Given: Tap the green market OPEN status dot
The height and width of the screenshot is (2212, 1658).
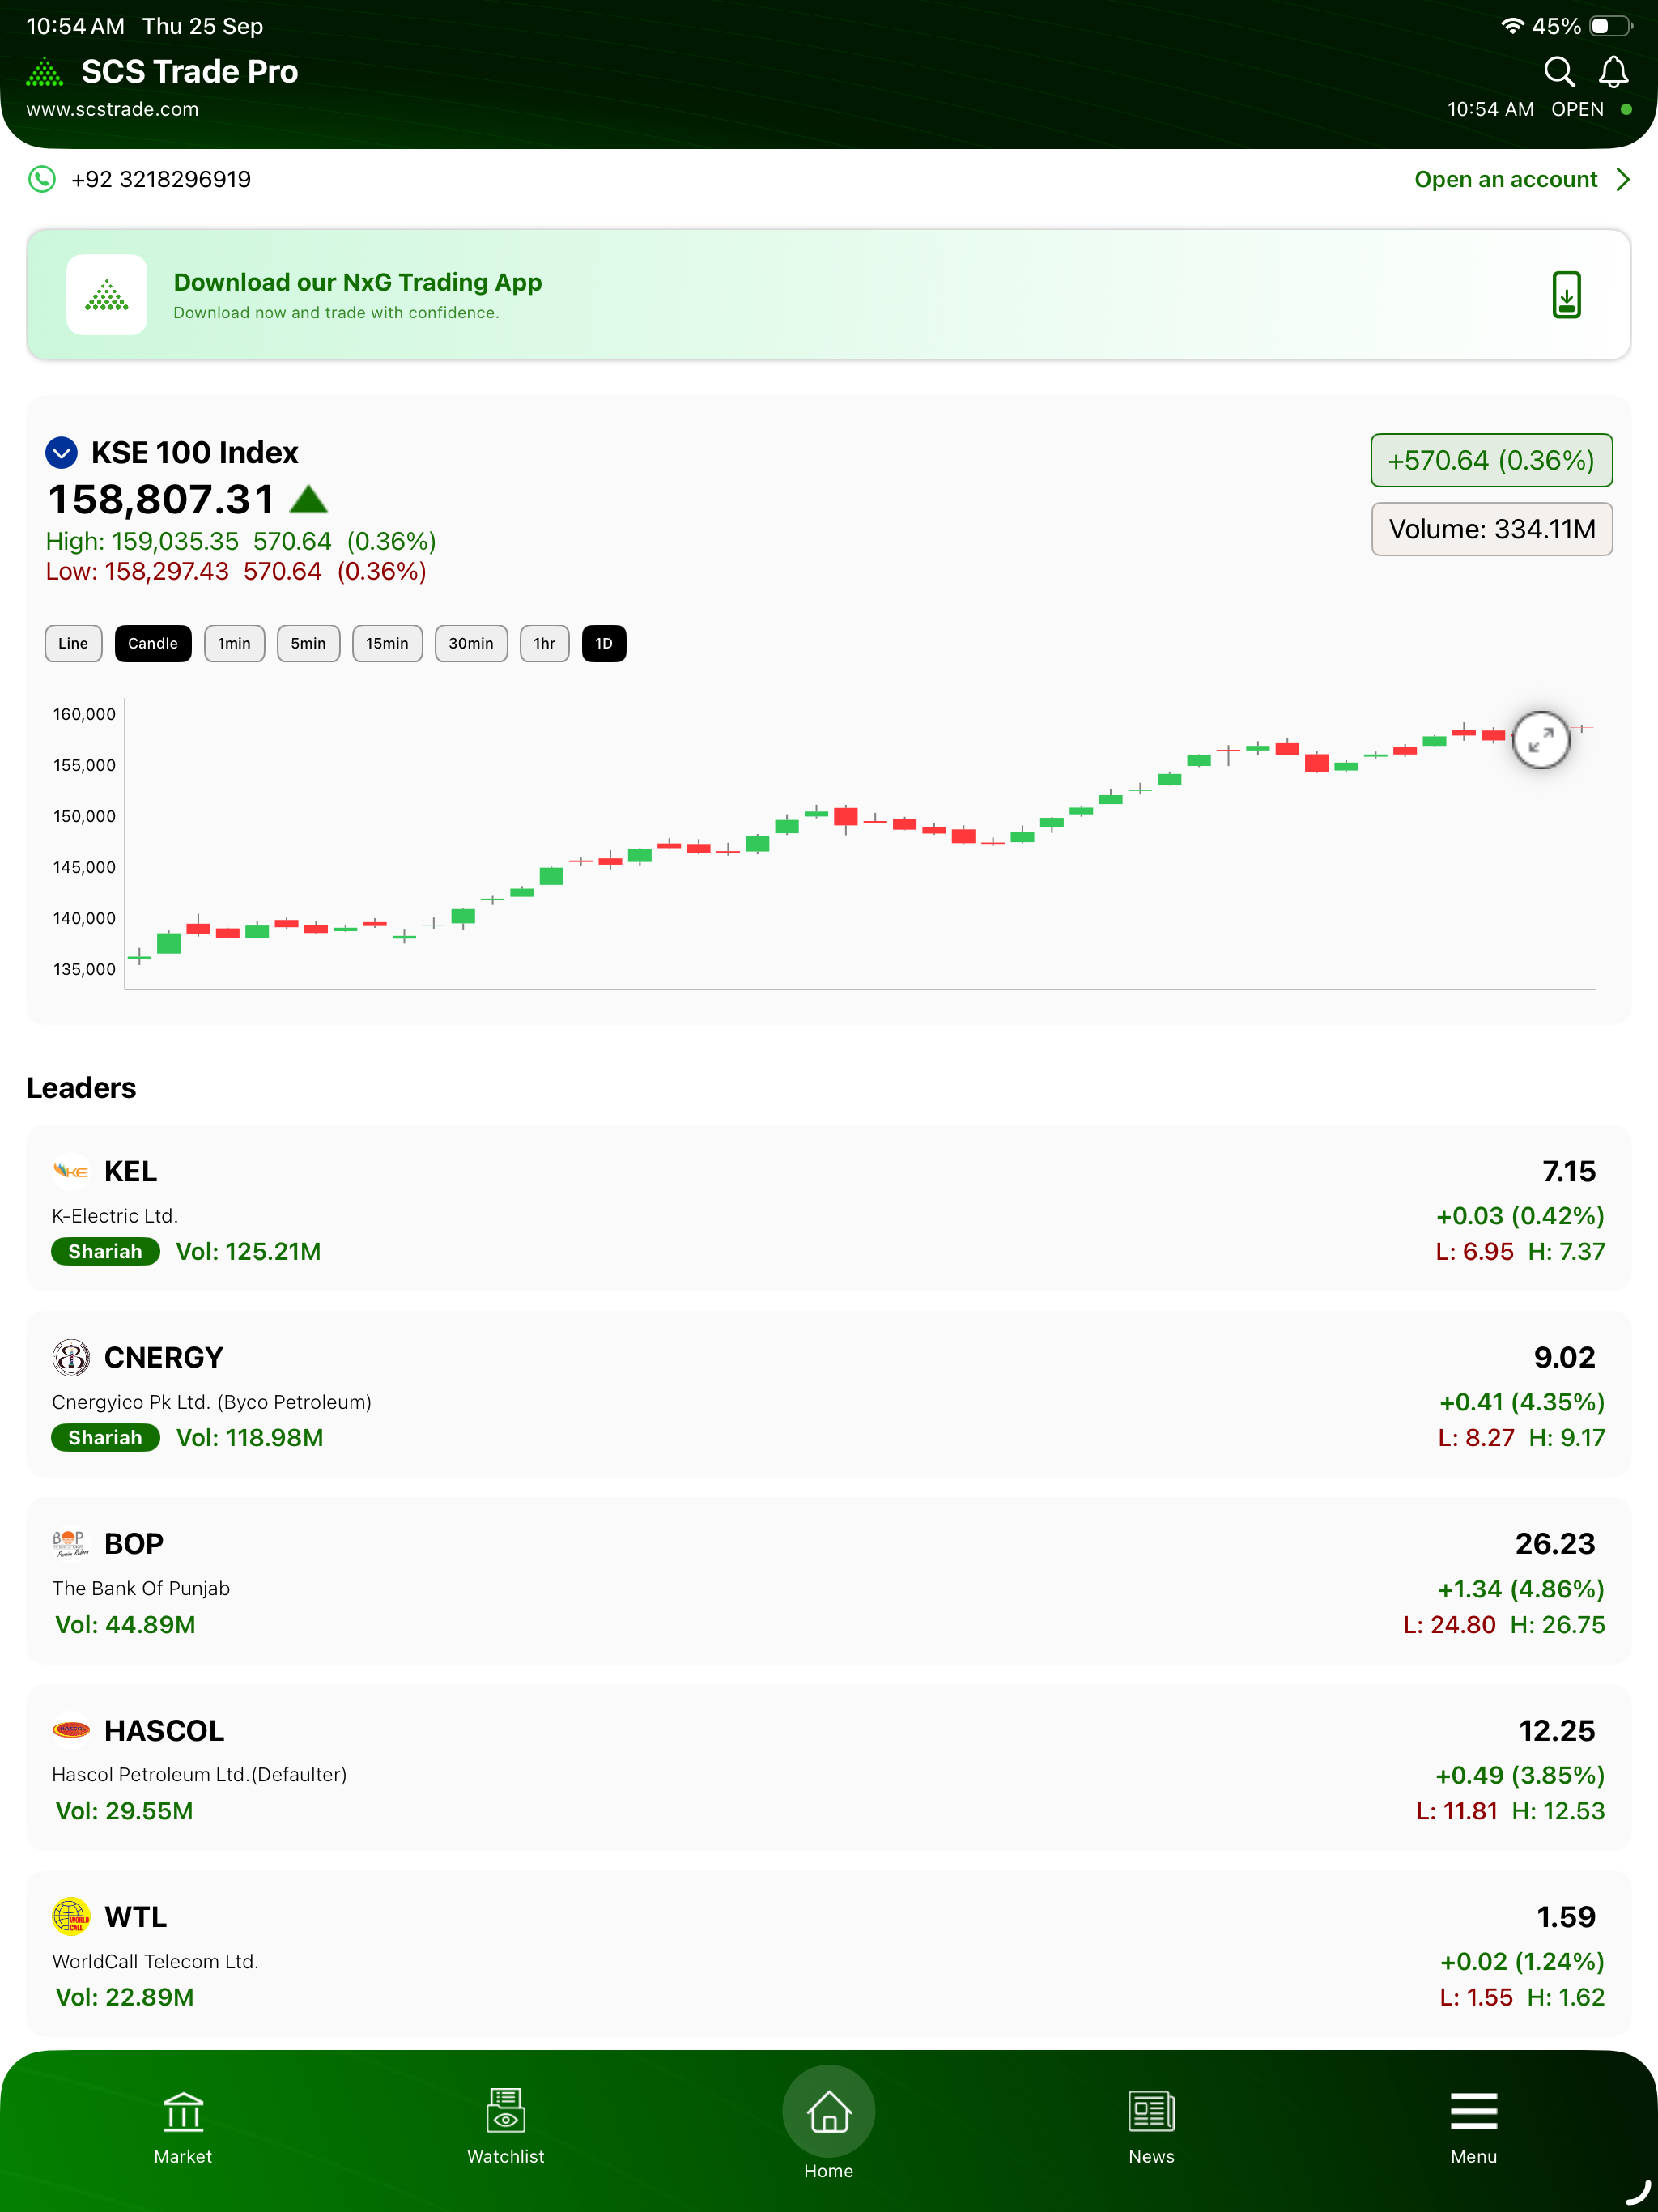Looking at the screenshot, I should 1626,110.
